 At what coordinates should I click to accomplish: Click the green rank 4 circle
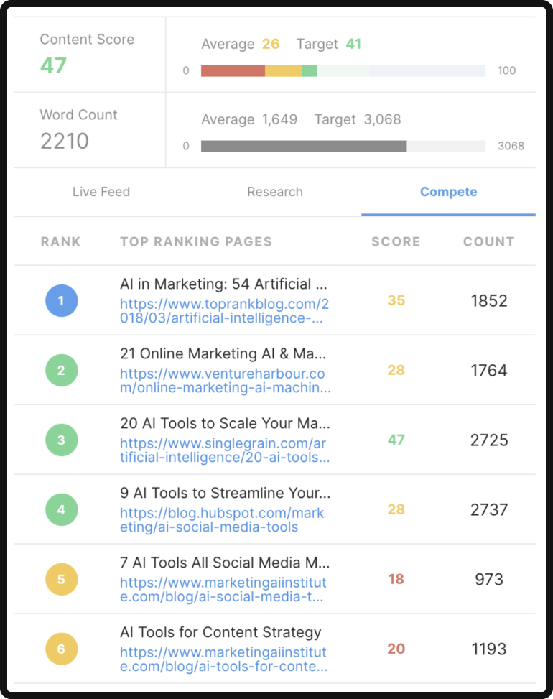[62, 509]
